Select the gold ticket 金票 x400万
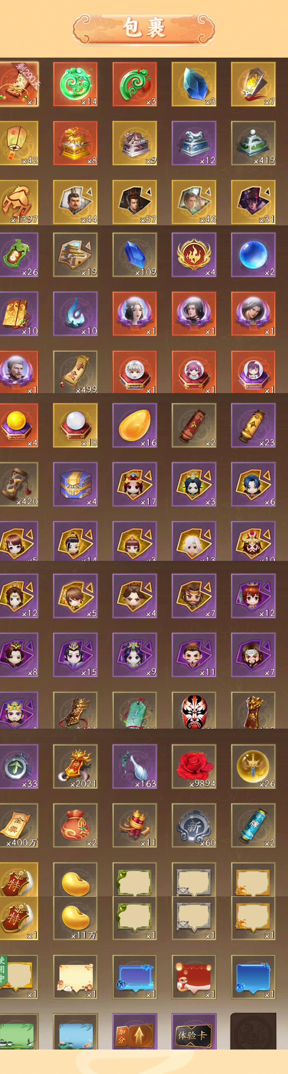 click(19, 825)
